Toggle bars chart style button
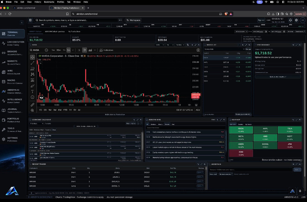 coord(79,50)
